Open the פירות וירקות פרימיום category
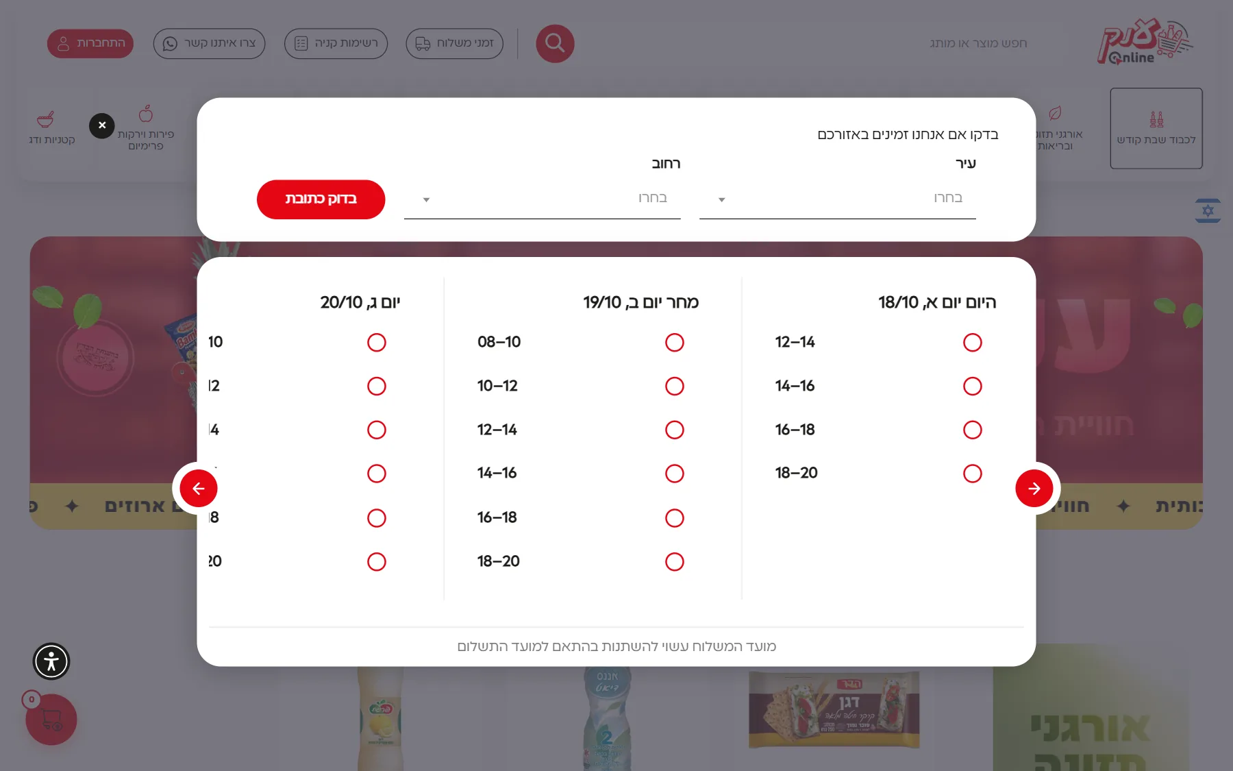 click(x=146, y=127)
